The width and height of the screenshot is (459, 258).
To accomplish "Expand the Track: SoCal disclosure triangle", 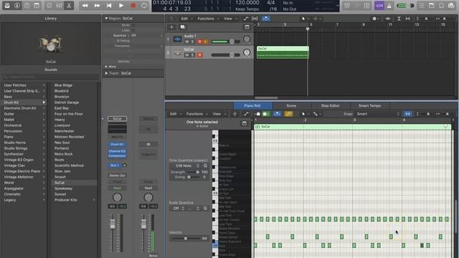I will click(x=106, y=73).
